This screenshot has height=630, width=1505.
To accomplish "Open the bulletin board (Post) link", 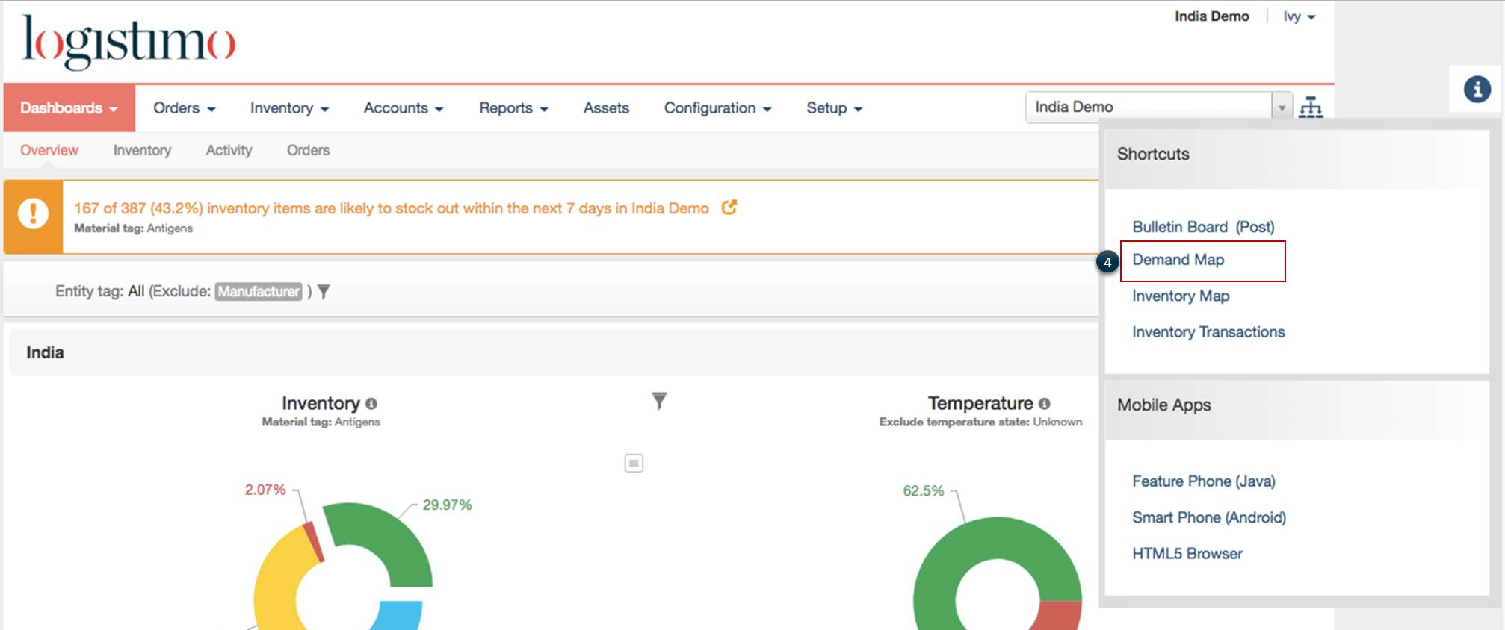I will pyautogui.click(x=1255, y=227).
